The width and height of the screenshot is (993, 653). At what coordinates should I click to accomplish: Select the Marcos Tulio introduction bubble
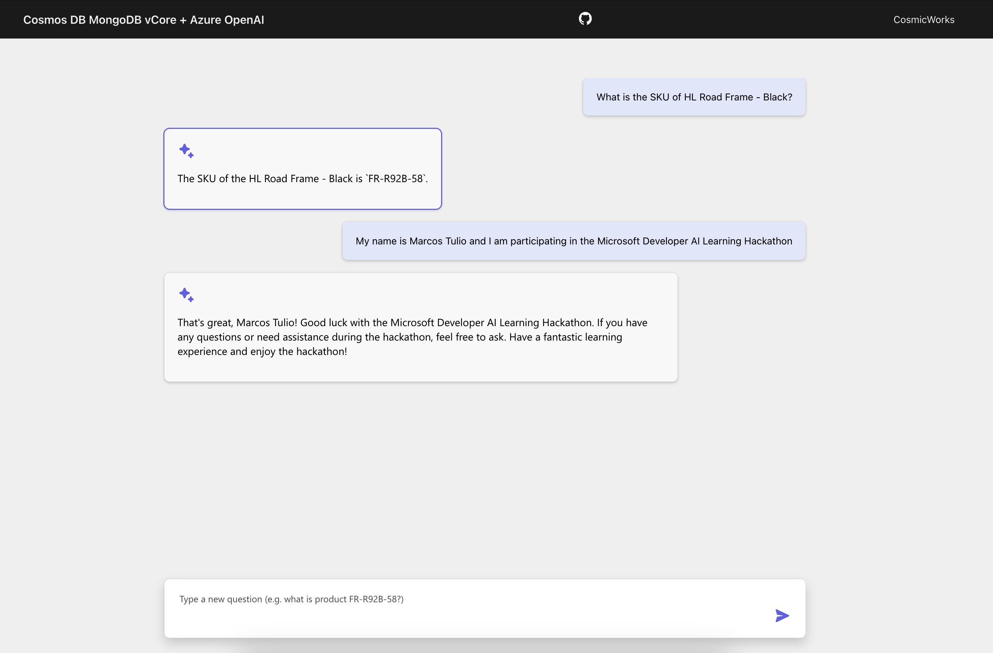coord(574,240)
